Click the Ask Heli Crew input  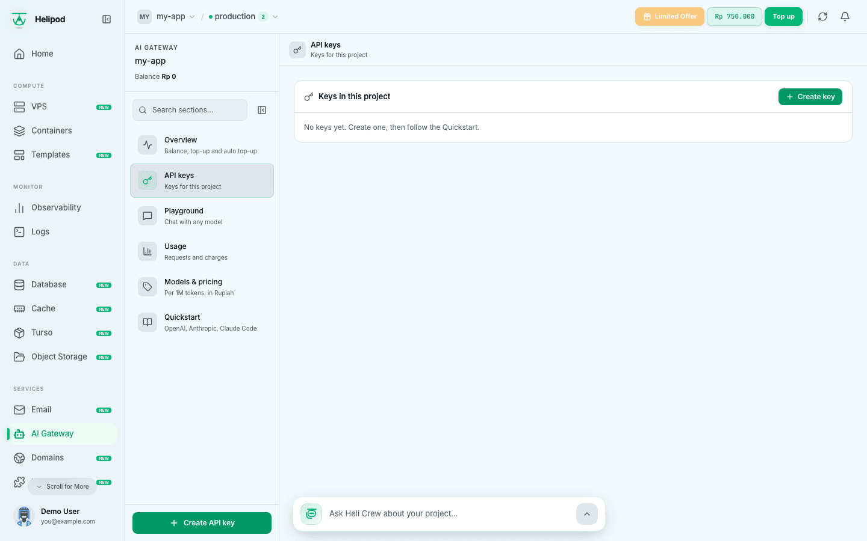pos(448,514)
